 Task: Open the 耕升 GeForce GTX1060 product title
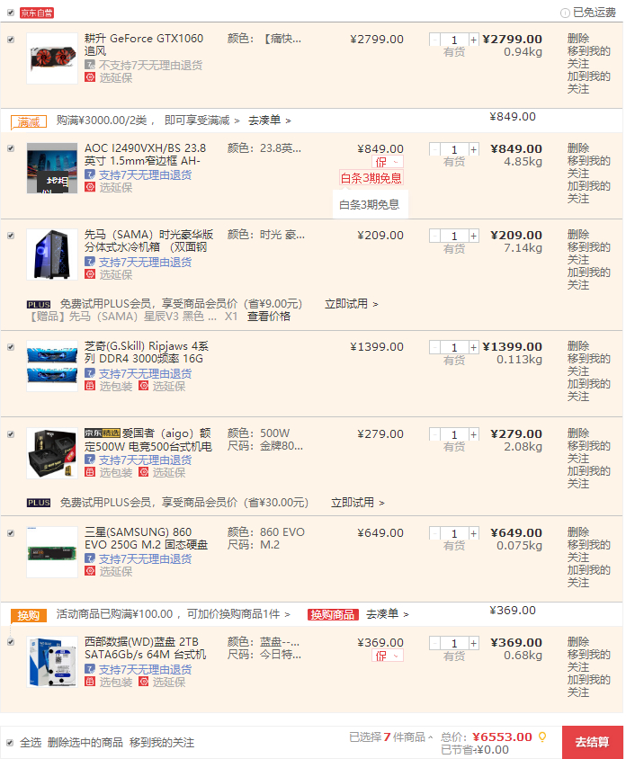coord(144,45)
